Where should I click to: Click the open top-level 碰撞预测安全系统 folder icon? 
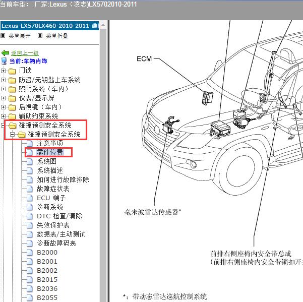(13, 126)
